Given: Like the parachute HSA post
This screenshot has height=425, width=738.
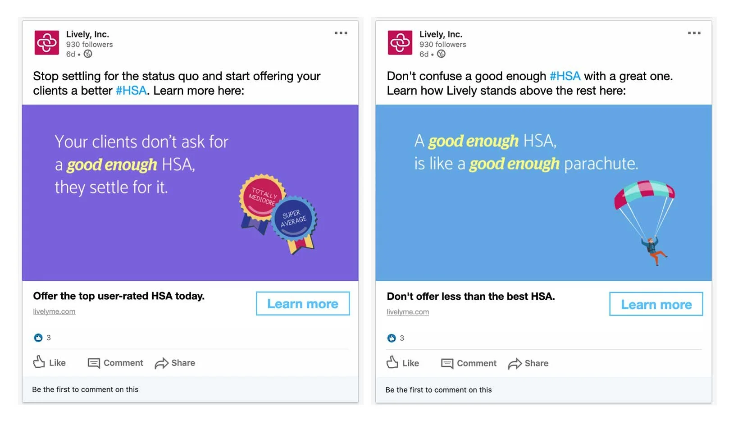Looking at the screenshot, I should pos(403,363).
